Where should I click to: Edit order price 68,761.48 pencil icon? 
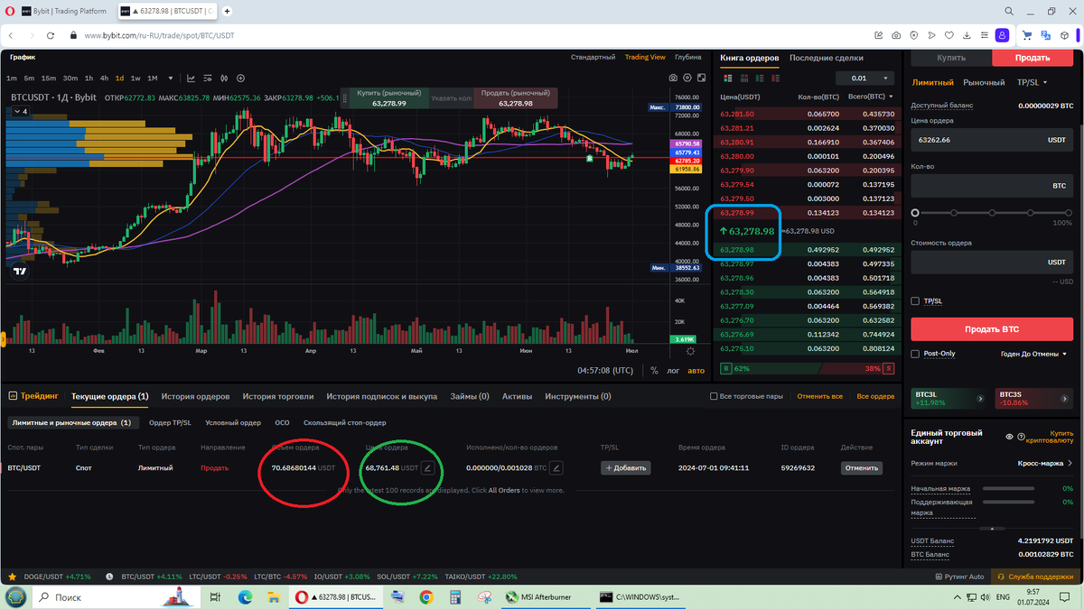coord(428,467)
